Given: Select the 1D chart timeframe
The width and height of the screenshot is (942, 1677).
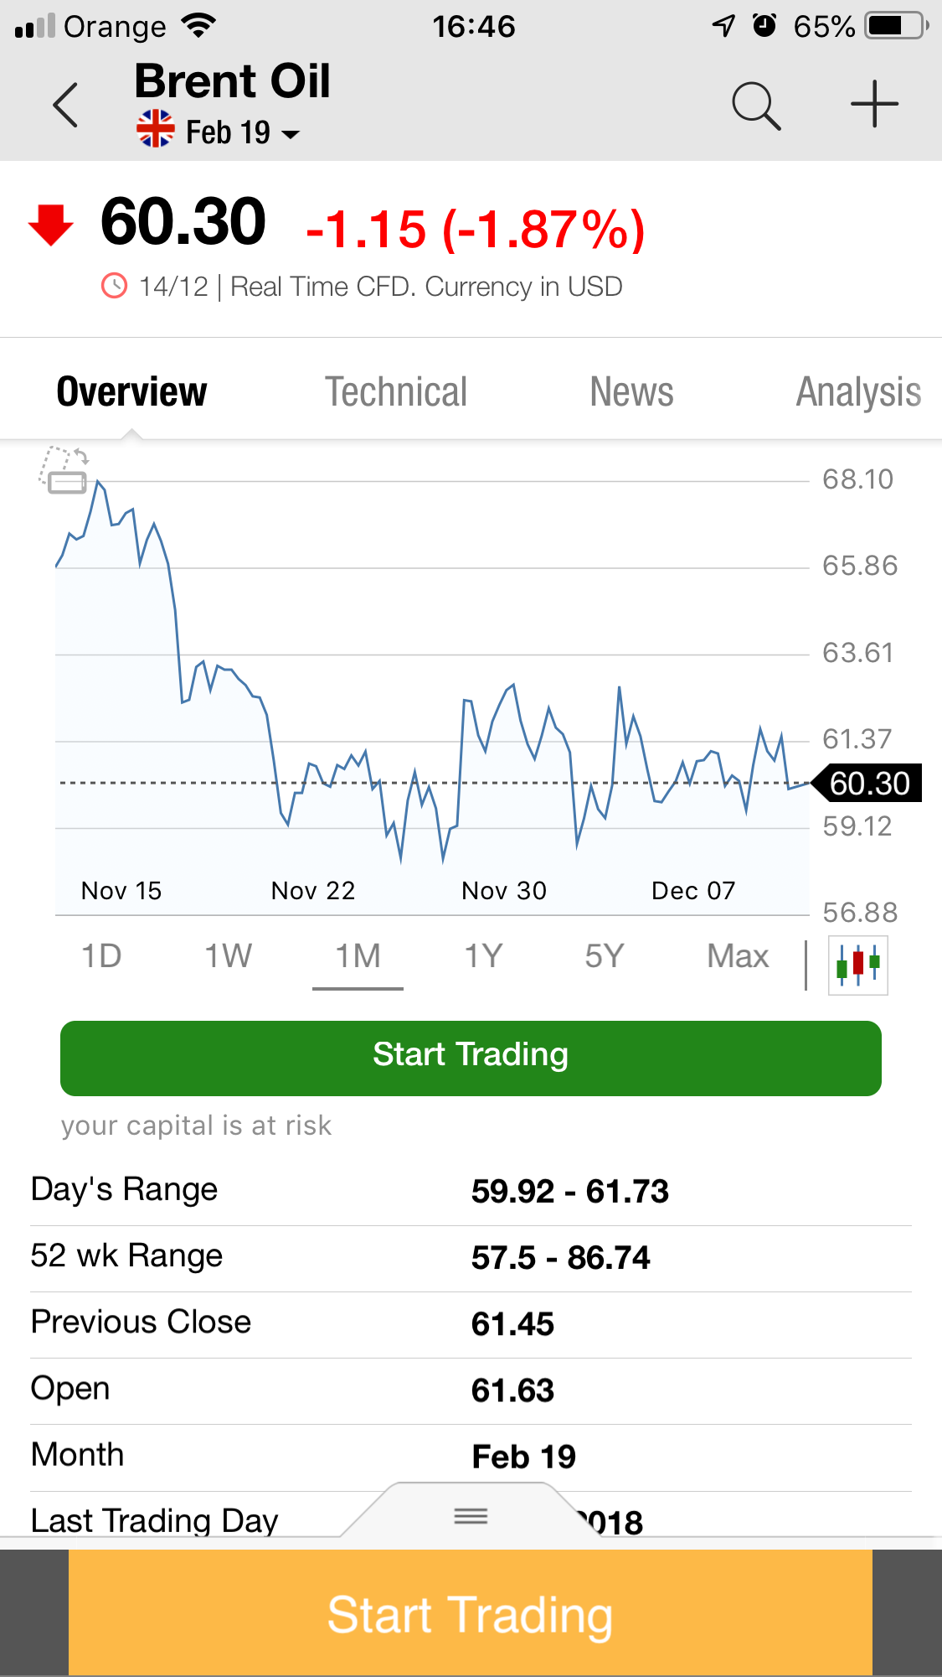Looking at the screenshot, I should pyautogui.click(x=101, y=956).
